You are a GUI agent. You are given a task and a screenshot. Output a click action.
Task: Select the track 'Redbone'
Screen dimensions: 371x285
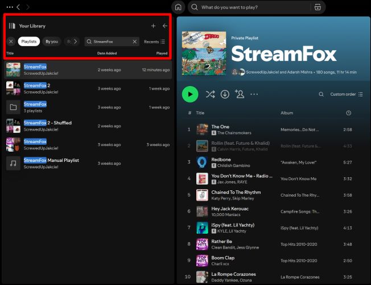[x=221, y=160]
